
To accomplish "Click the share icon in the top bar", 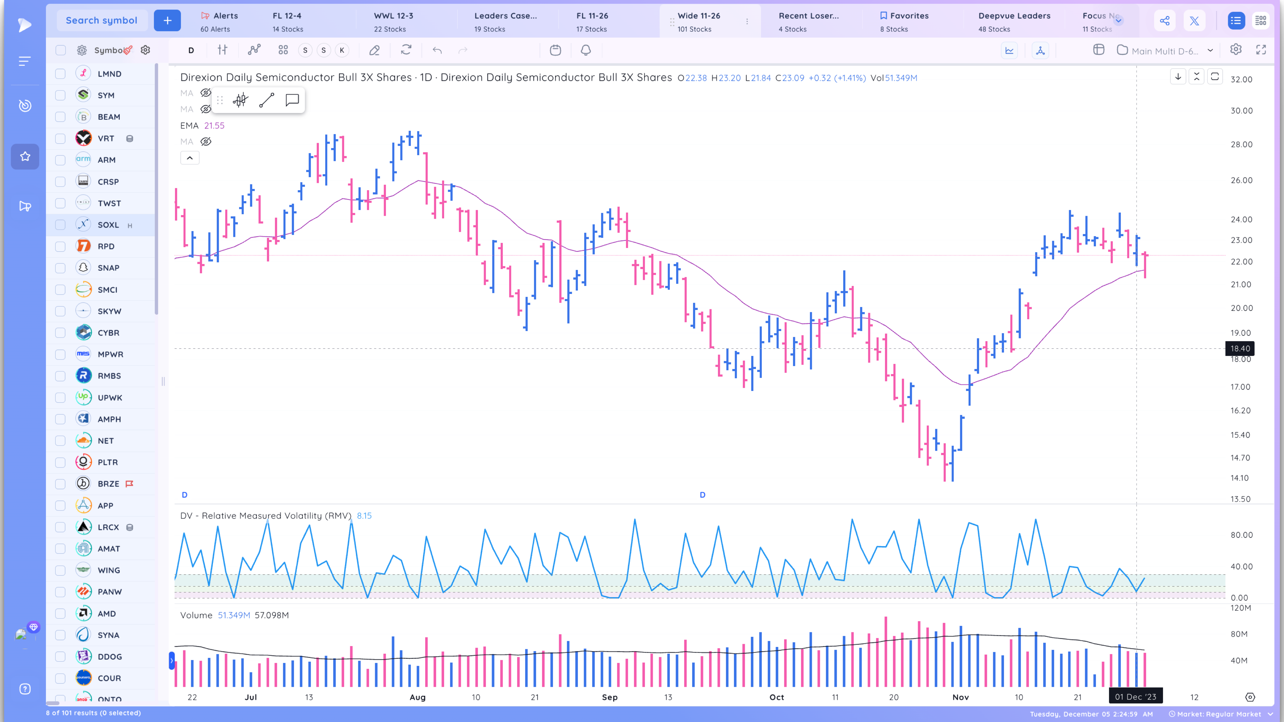I will tap(1165, 20).
